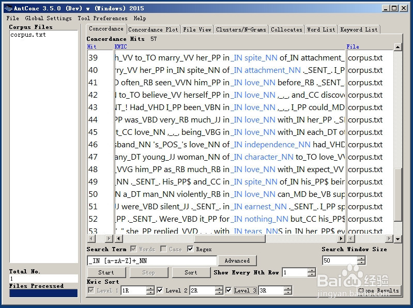
Task: Increase the Level 2 sort position 2R
Action: point(219,288)
